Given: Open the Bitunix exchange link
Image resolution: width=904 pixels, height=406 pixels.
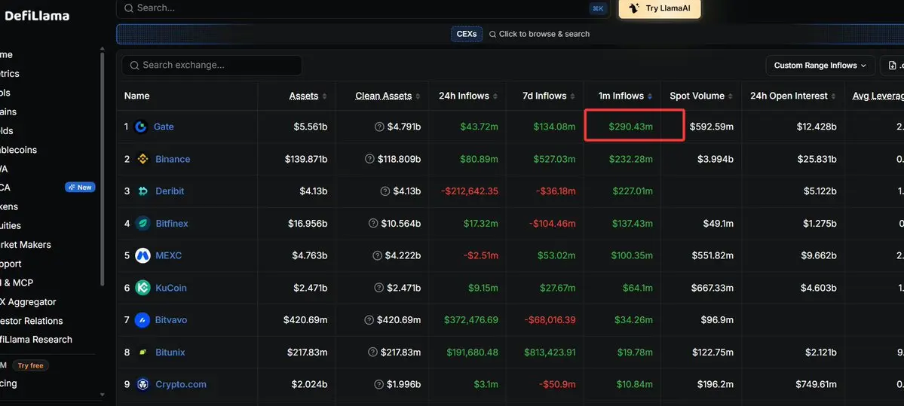Looking at the screenshot, I should [x=170, y=353].
